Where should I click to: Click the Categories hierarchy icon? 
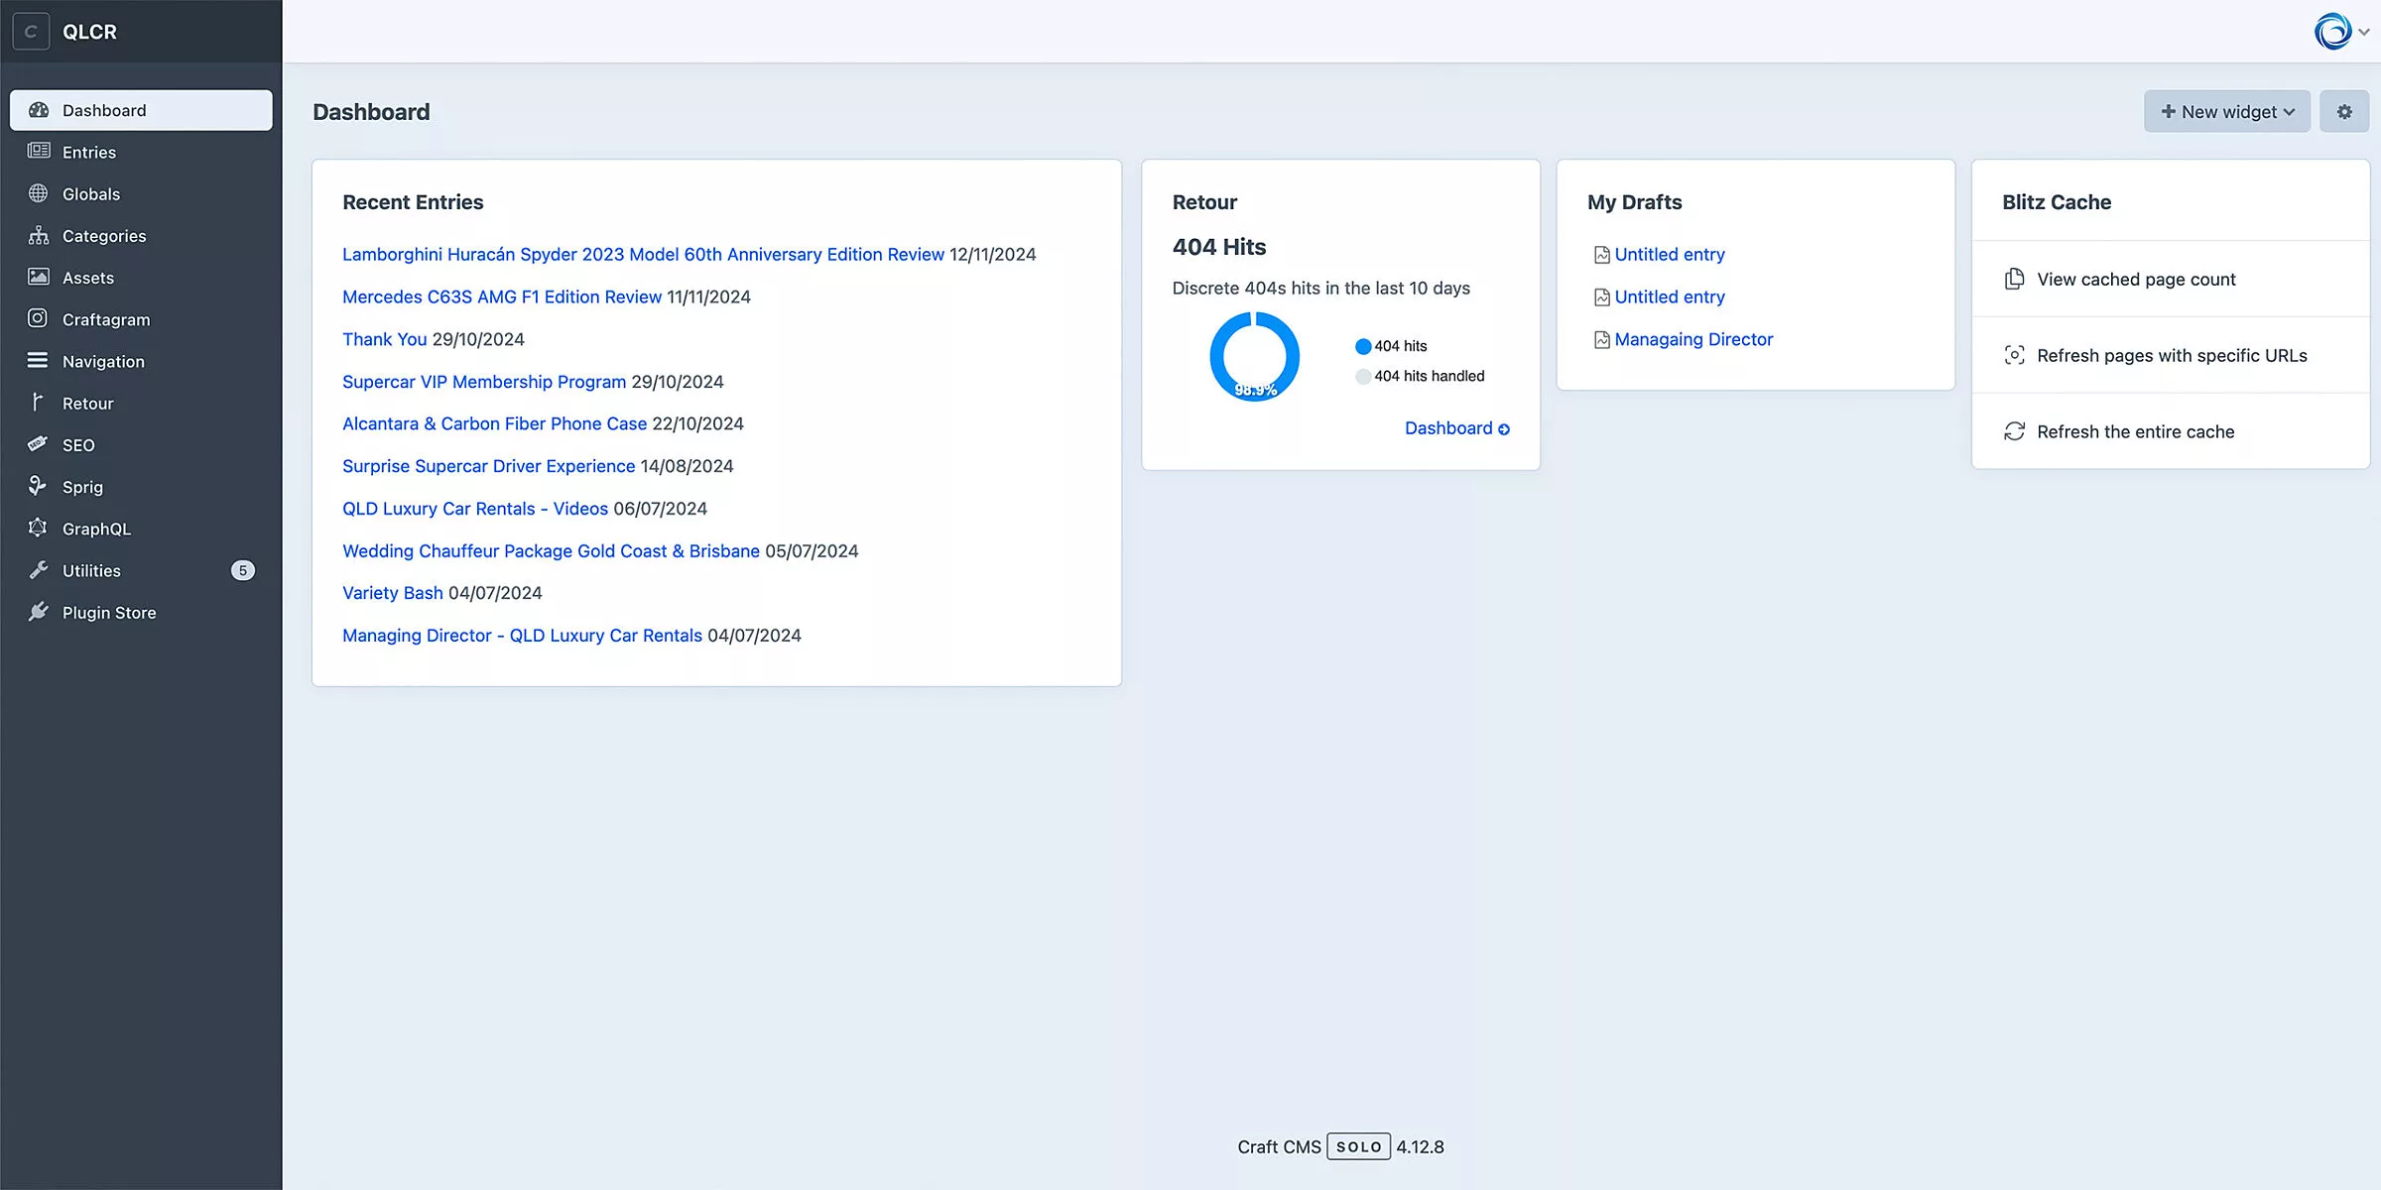(39, 235)
